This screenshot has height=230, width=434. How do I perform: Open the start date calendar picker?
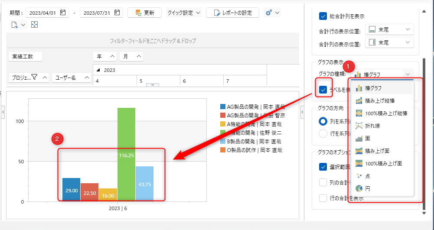coord(63,13)
